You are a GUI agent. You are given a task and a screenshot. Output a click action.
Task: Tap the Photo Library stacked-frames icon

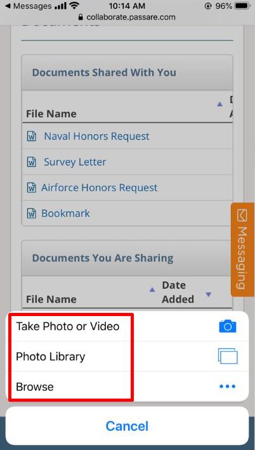click(228, 356)
